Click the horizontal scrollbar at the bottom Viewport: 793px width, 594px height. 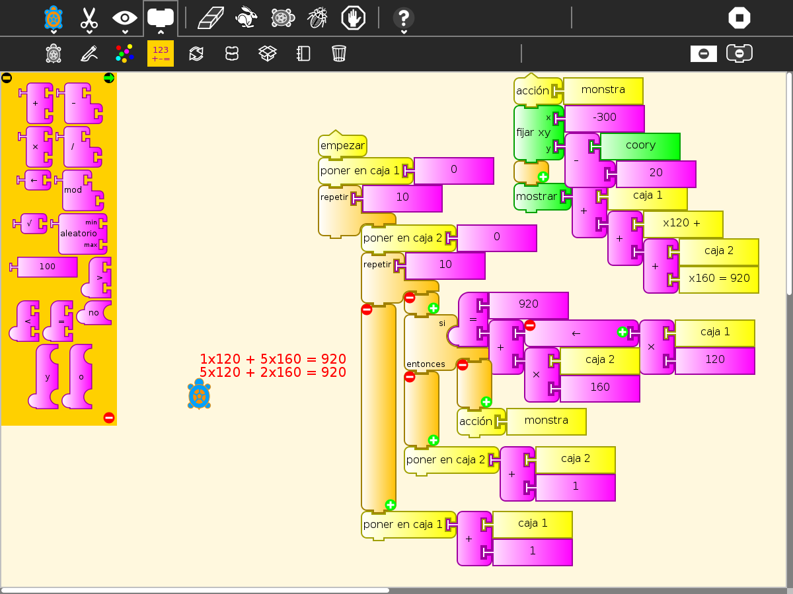point(196,590)
